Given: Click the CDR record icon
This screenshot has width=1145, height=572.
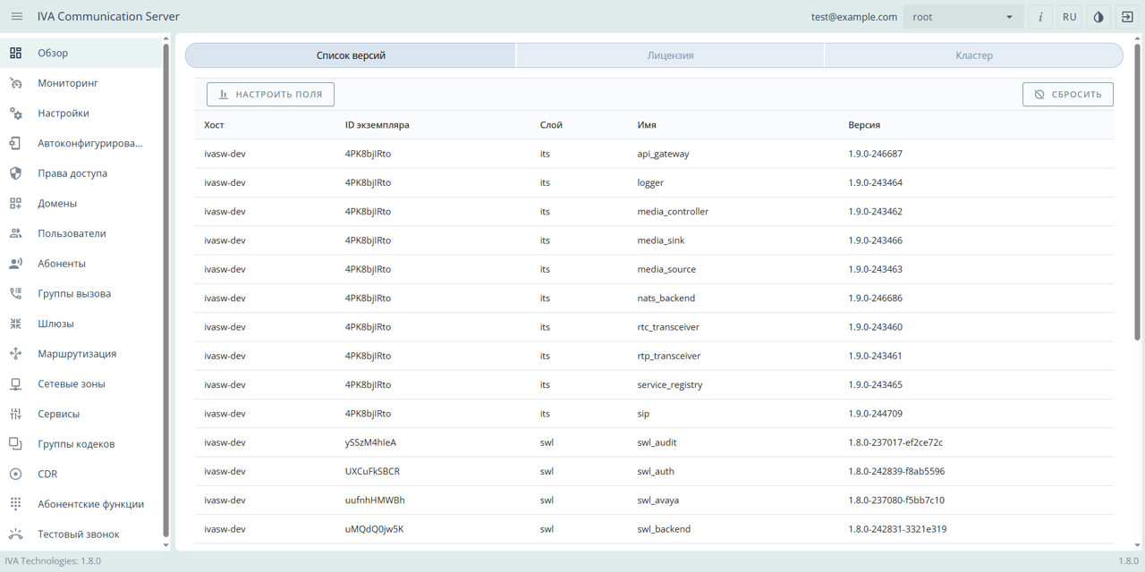Looking at the screenshot, I should click(x=15, y=474).
